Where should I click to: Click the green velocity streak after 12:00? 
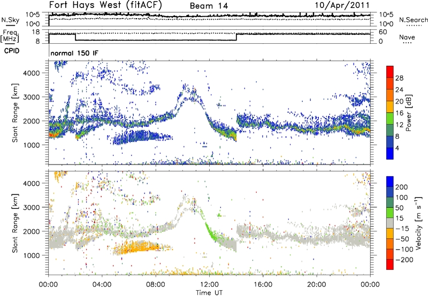tap(211, 232)
